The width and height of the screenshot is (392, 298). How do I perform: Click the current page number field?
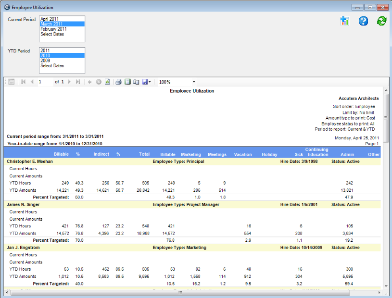coord(45,82)
